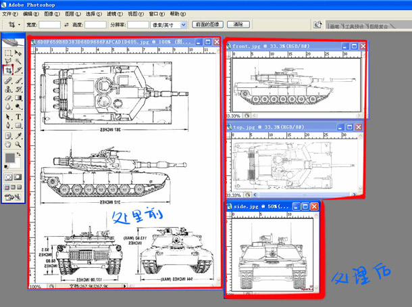Switch to Standard edit mode
The width and height of the screenshot is (412, 307).
[x=8, y=177]
